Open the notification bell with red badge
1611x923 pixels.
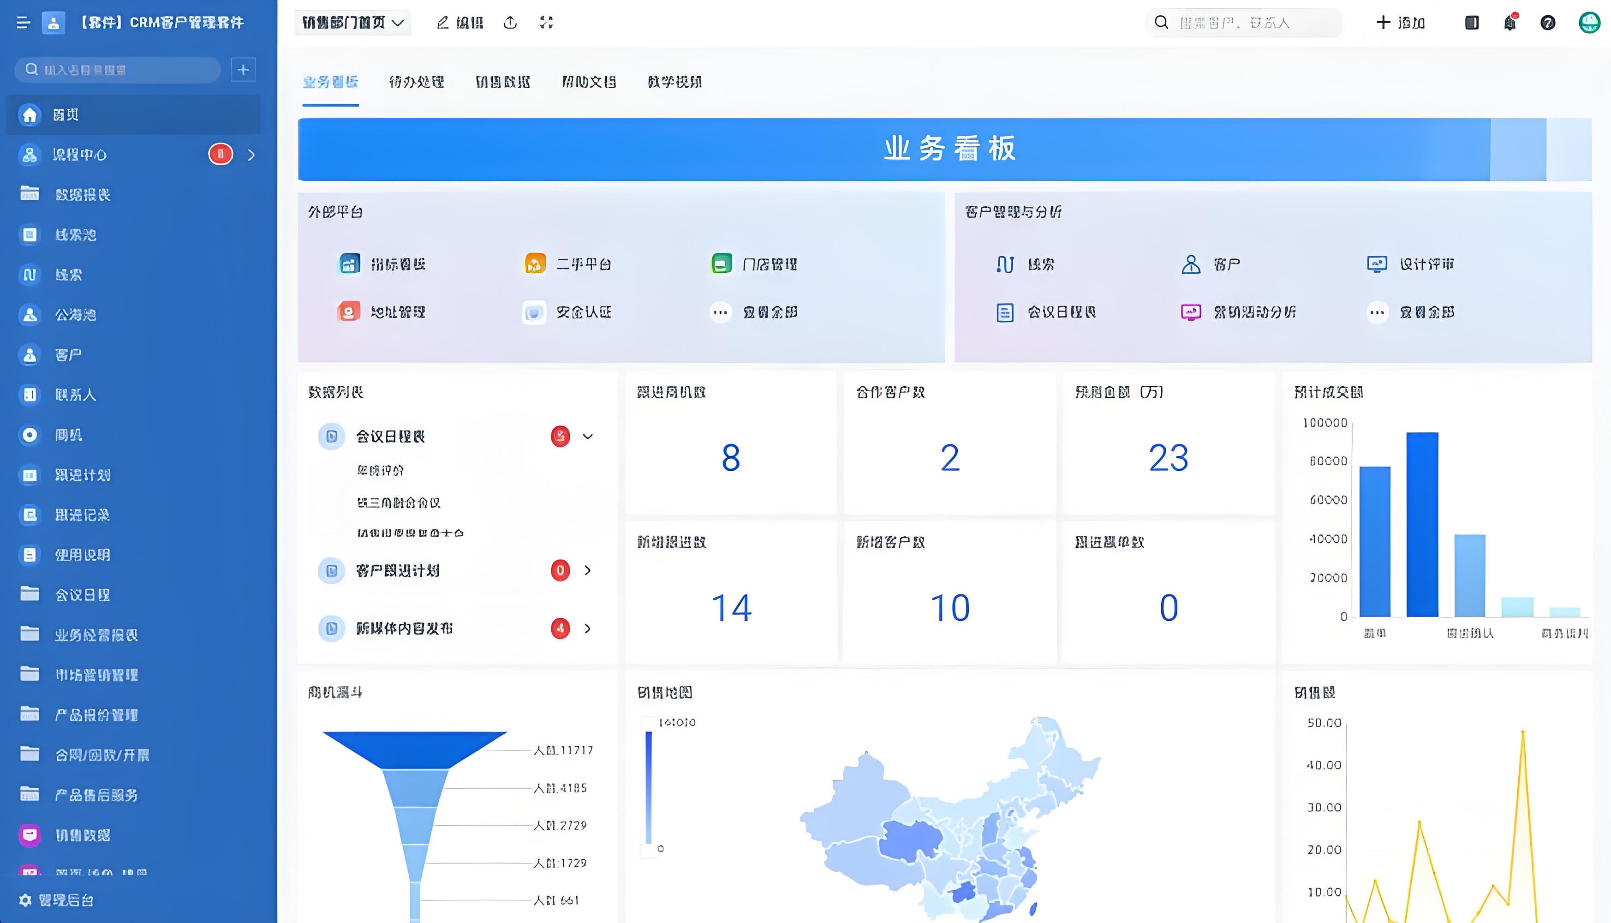tap(1510, 22)
